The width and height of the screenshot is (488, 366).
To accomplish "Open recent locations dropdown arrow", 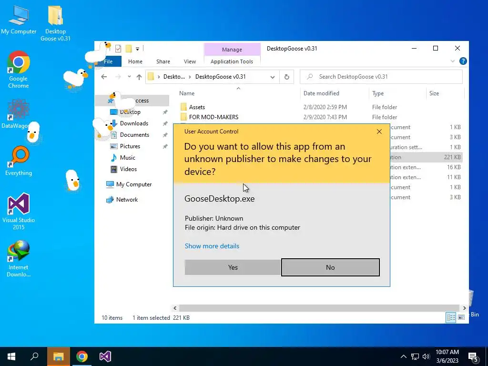I will (129, 77).
